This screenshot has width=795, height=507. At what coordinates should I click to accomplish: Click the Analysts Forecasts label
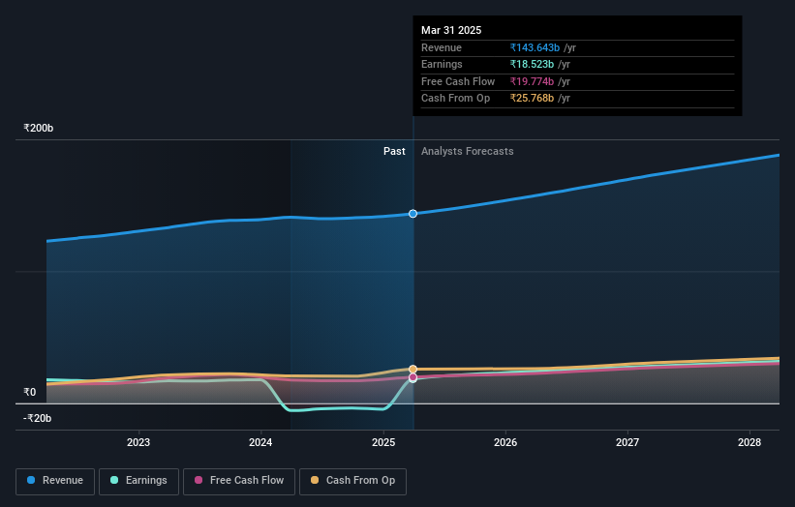coord(468,152)
